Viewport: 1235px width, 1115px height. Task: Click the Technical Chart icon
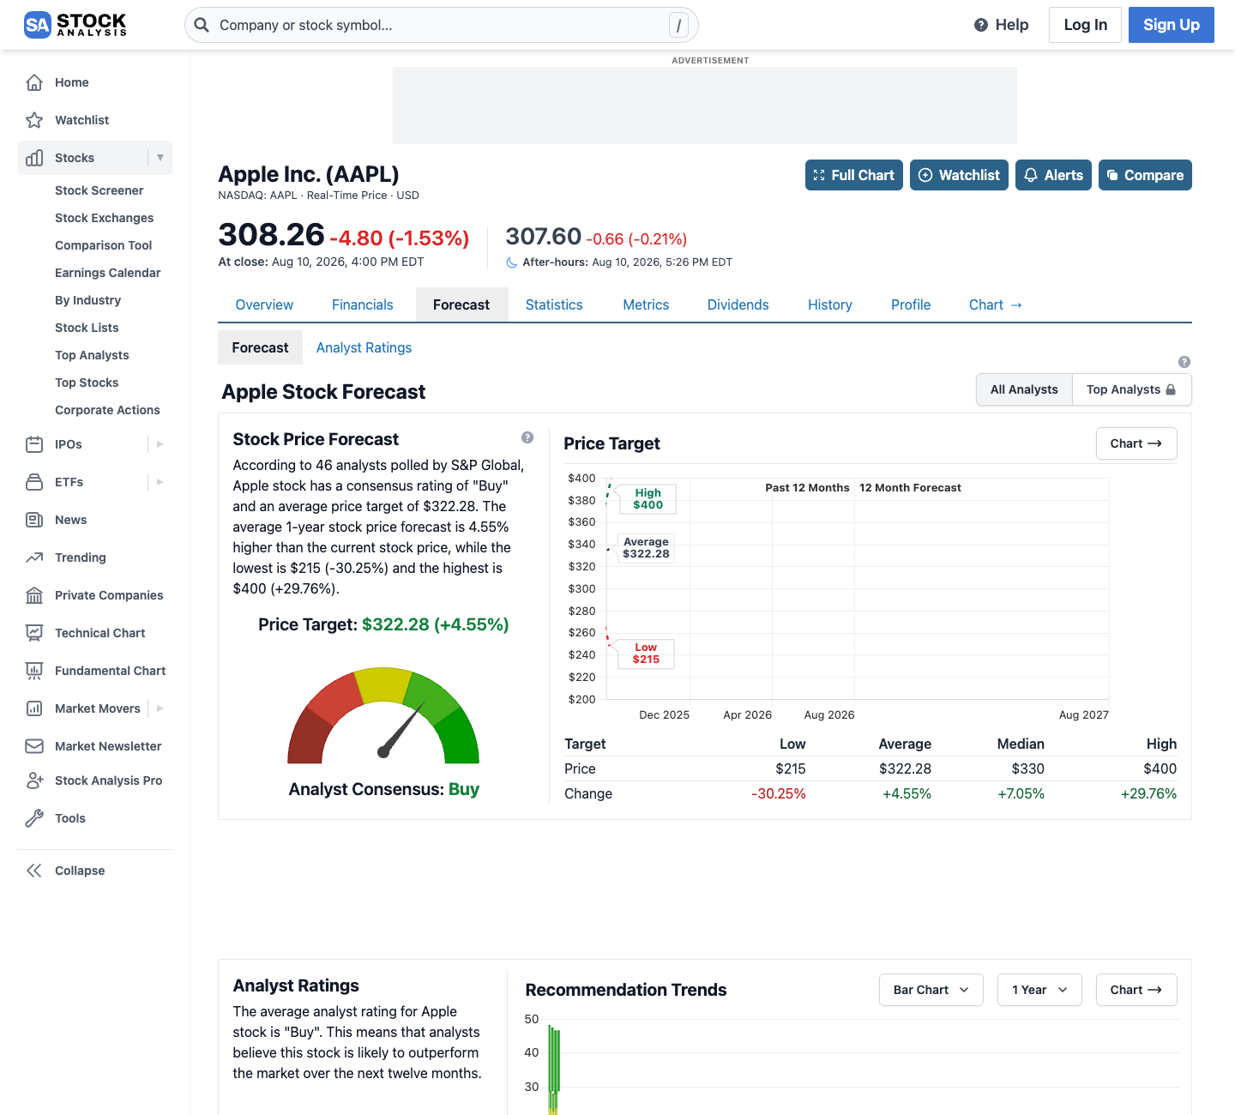(34, 633)
